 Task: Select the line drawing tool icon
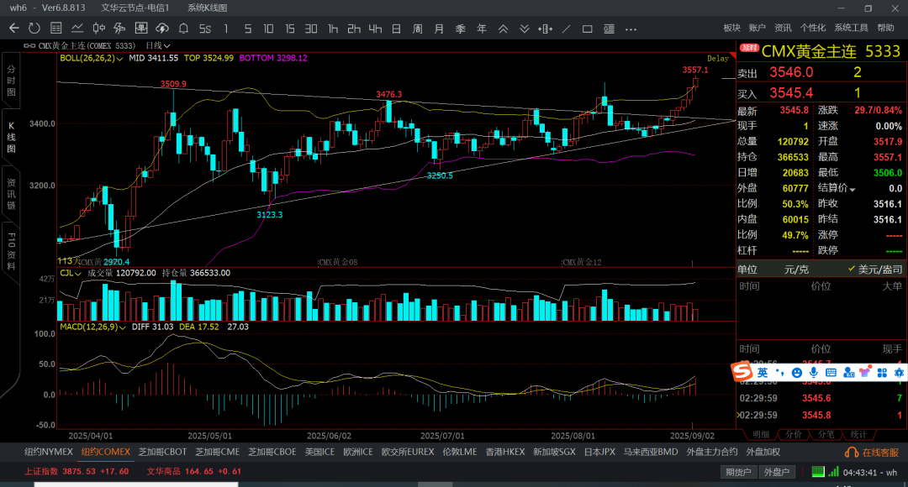pyautogui.click(x=567, y=29)
